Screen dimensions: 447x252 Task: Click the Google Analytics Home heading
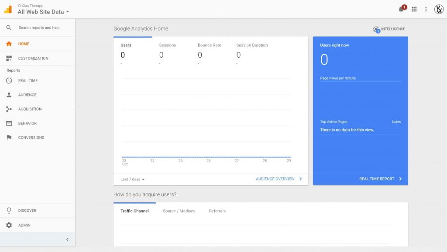click(x=141, y=29)
